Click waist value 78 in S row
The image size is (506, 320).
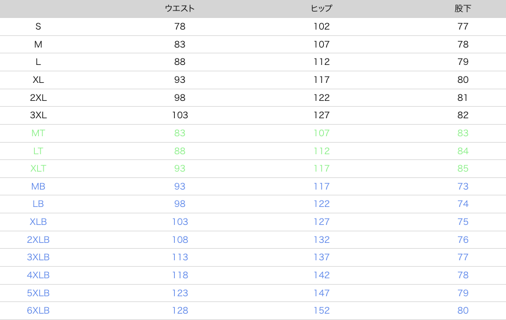click(180, 27)
